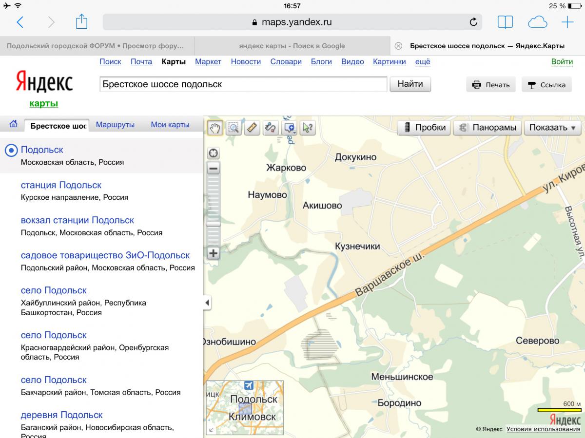This screenshot has height=438, width=585.
Task: Click the info pointer question tool
Action: point(308,128)
